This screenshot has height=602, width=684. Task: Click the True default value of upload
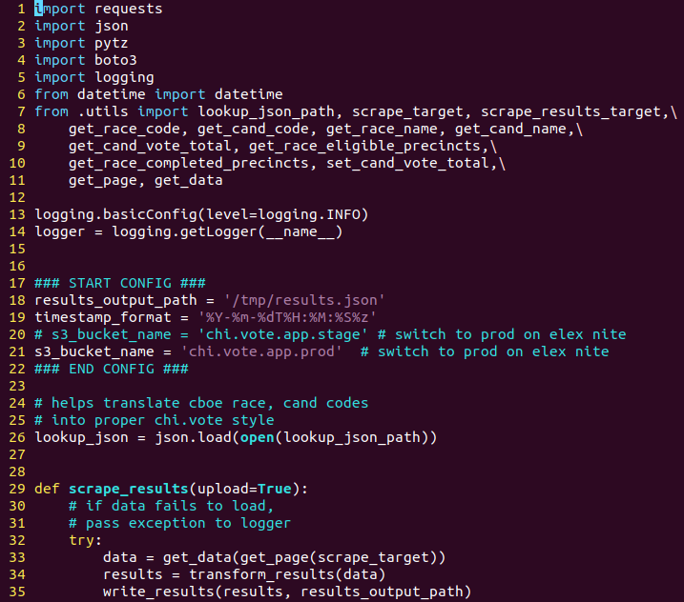(x=275, y=490)
